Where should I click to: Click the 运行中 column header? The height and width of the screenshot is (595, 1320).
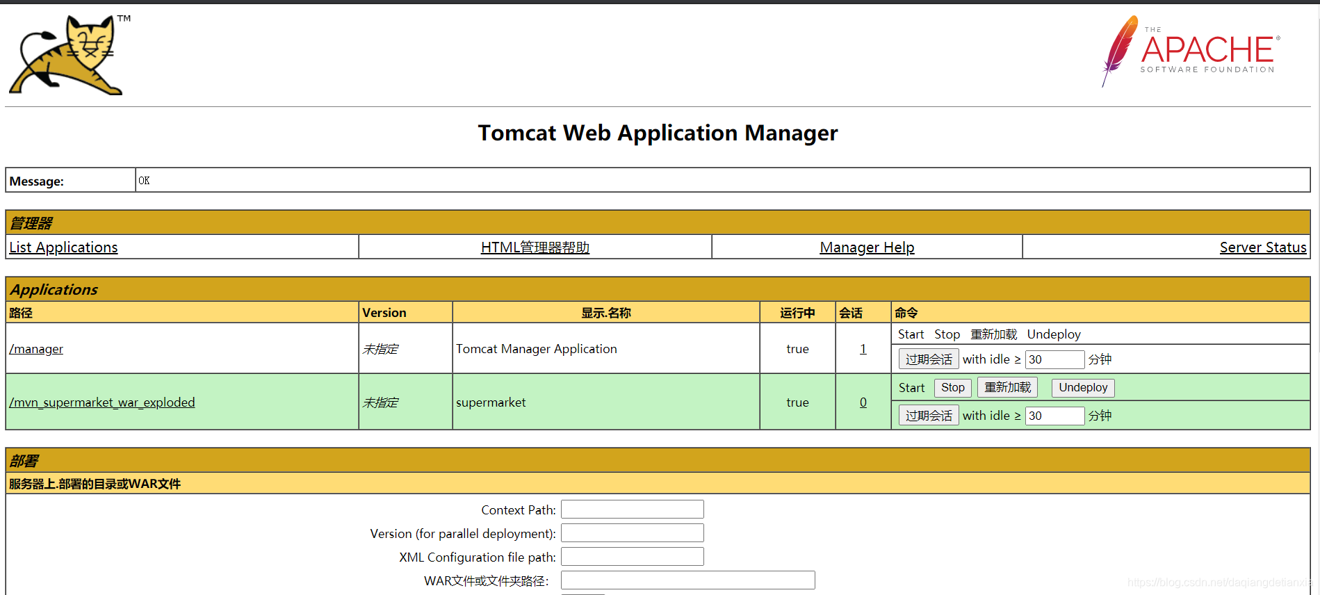pos(797,313)
